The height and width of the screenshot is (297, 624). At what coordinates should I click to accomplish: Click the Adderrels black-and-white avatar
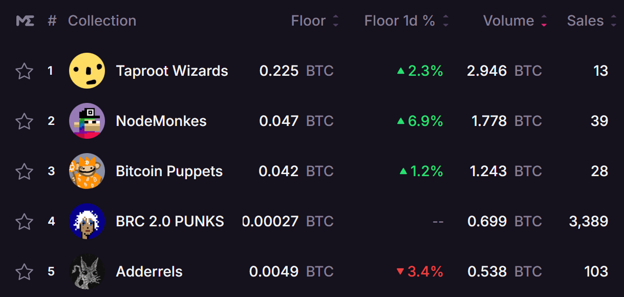(x=87, y=271)
